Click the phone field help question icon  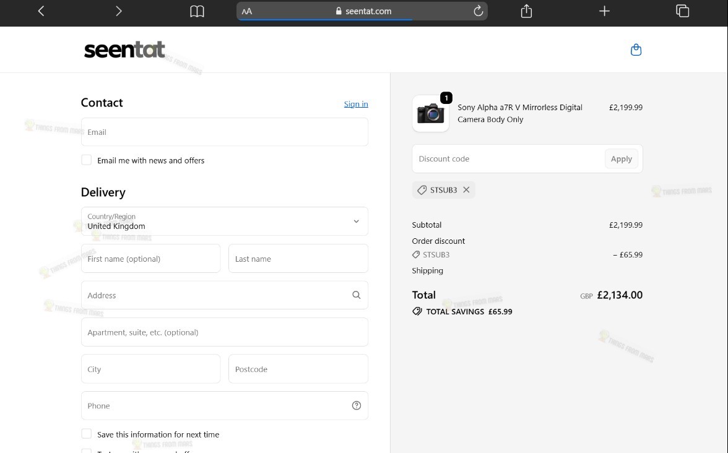(x=356, y=405)
